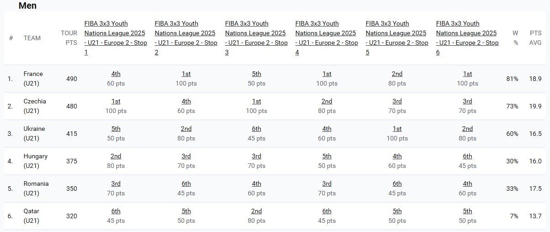
Task: Click the W % column header
Action: coord(515,38)
